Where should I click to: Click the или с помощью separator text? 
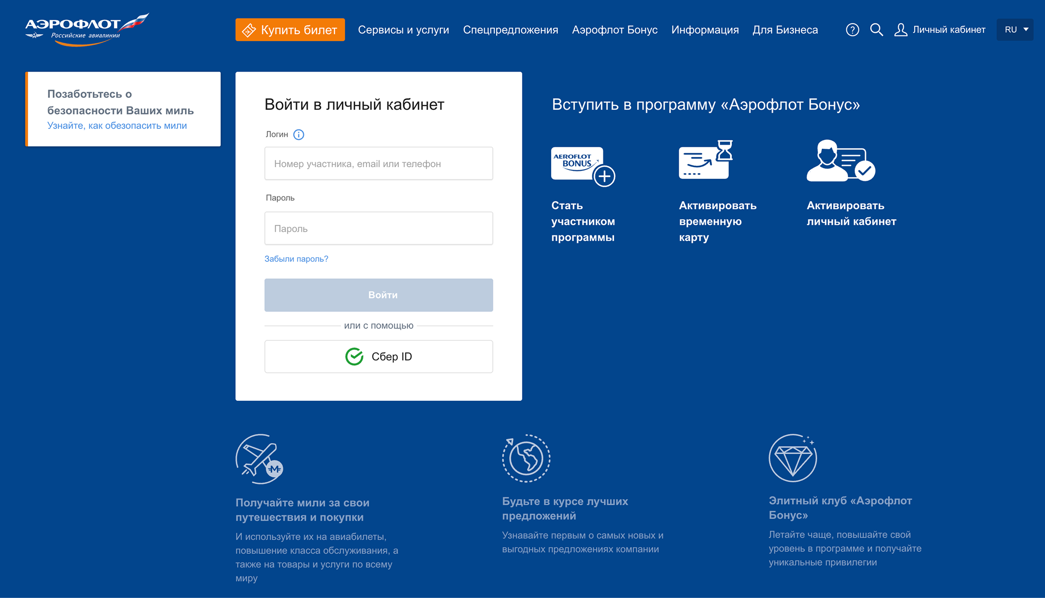(x=379, y=326)
